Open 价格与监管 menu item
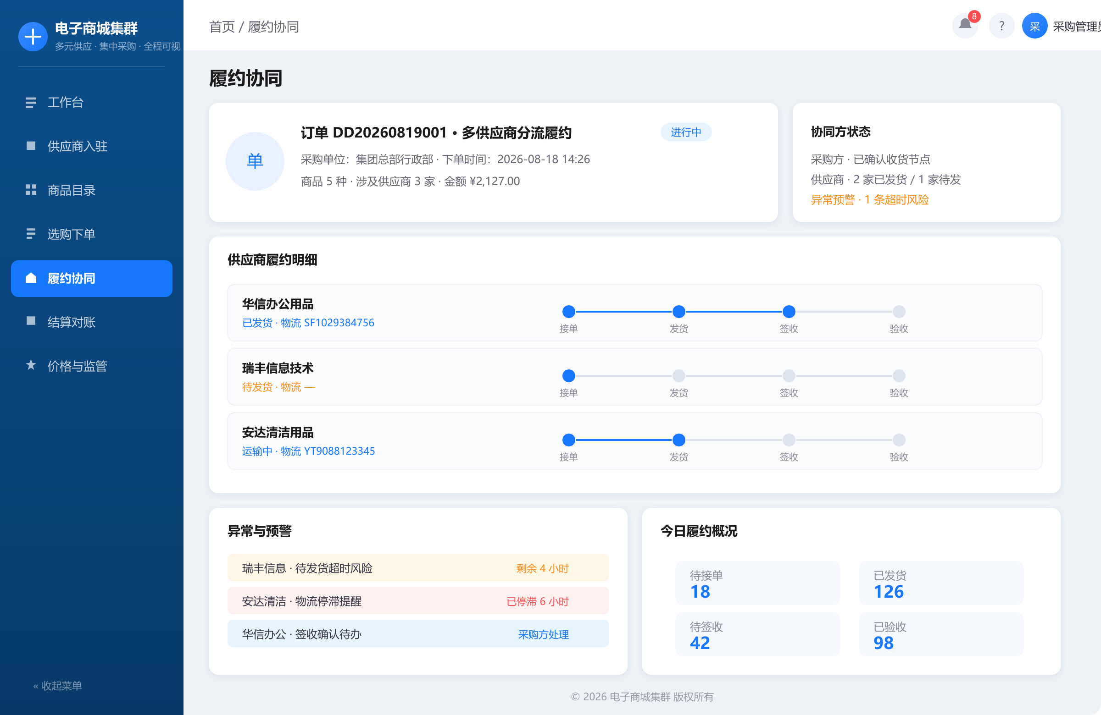Viewport: 1101px width, 715px height. coord(92,366)
